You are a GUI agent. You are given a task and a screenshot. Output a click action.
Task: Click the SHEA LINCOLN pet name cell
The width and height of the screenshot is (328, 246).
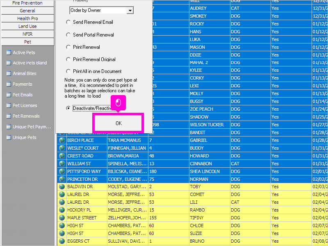pyautogui.click(x=210, y=171)
